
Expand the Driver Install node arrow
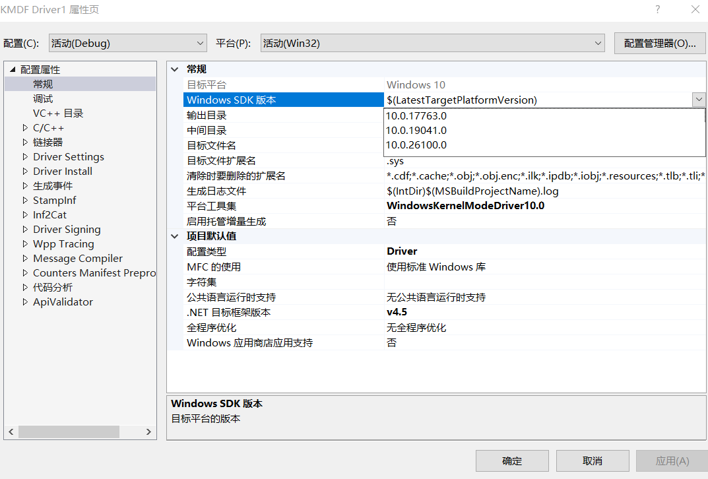click(x=25, y=171)
